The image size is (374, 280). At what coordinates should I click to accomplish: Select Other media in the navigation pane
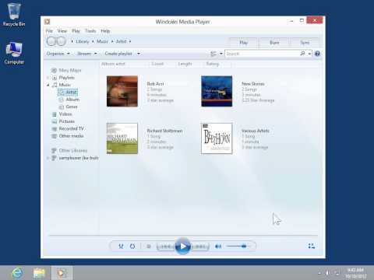pyautogui.click(x=71, y=136)
